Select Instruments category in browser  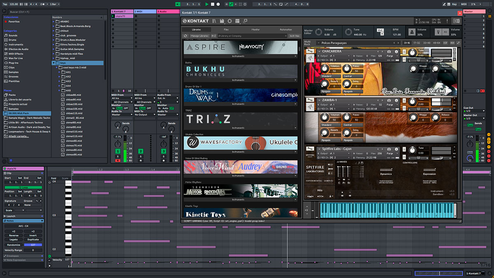coord(16,44)
